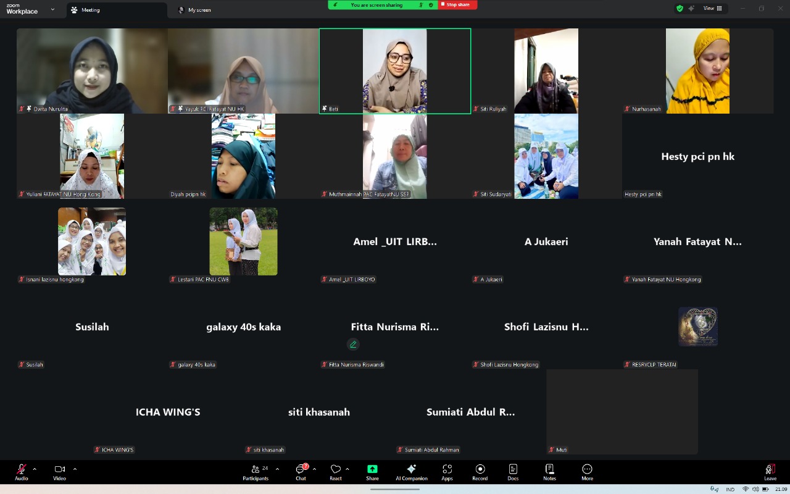790x494 pixels.
Task: Expand the React options chevron
Action: coord(347,469)
